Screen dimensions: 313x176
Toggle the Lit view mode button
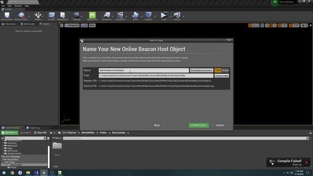[x=84, y=25]
